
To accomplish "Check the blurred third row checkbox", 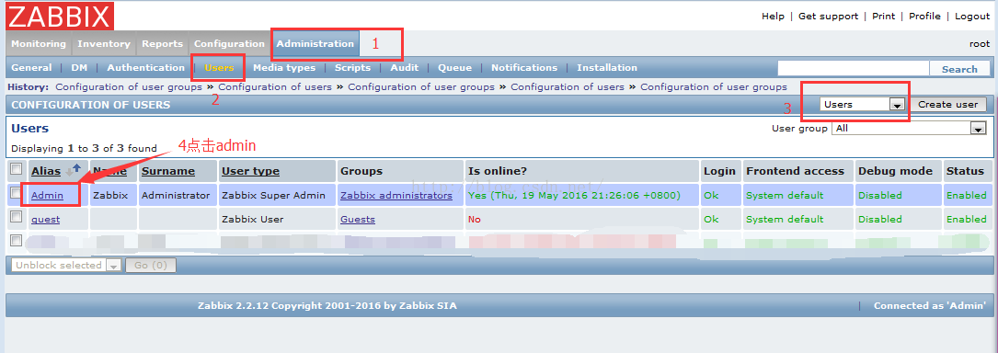I will 17,241.
